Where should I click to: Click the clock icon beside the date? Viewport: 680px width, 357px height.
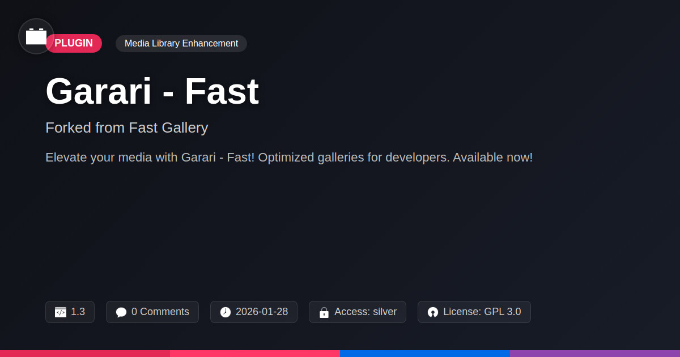click(226, 312)
